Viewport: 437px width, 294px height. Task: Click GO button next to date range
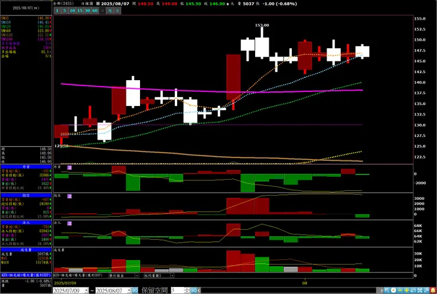point(135,290)
